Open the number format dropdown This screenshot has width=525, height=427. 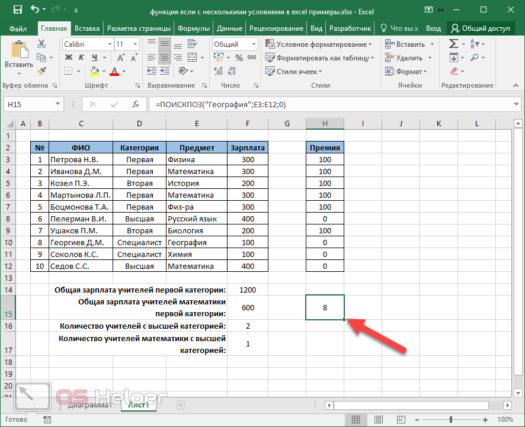pyautogui.click(x=254, y=44)
